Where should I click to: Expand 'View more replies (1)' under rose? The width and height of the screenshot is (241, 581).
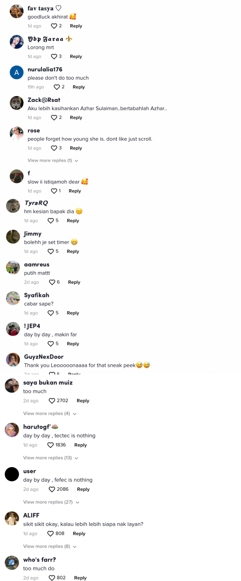point(53,160)
